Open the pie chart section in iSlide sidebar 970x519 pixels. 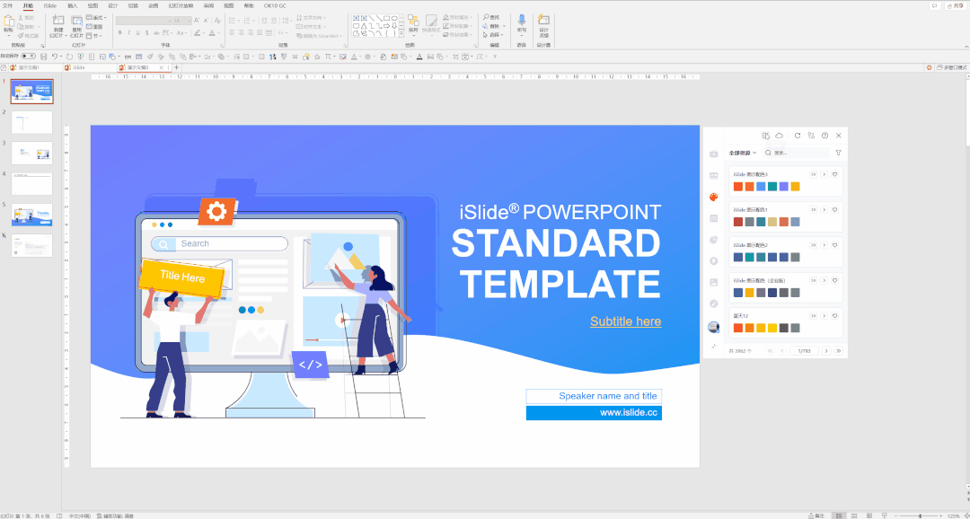click(714, 240)
